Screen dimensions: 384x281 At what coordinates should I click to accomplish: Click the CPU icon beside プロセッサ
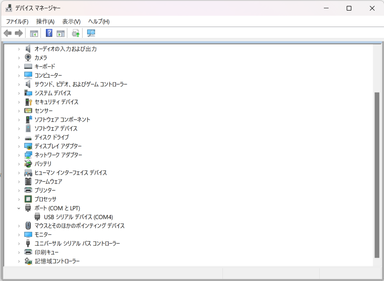28,199
